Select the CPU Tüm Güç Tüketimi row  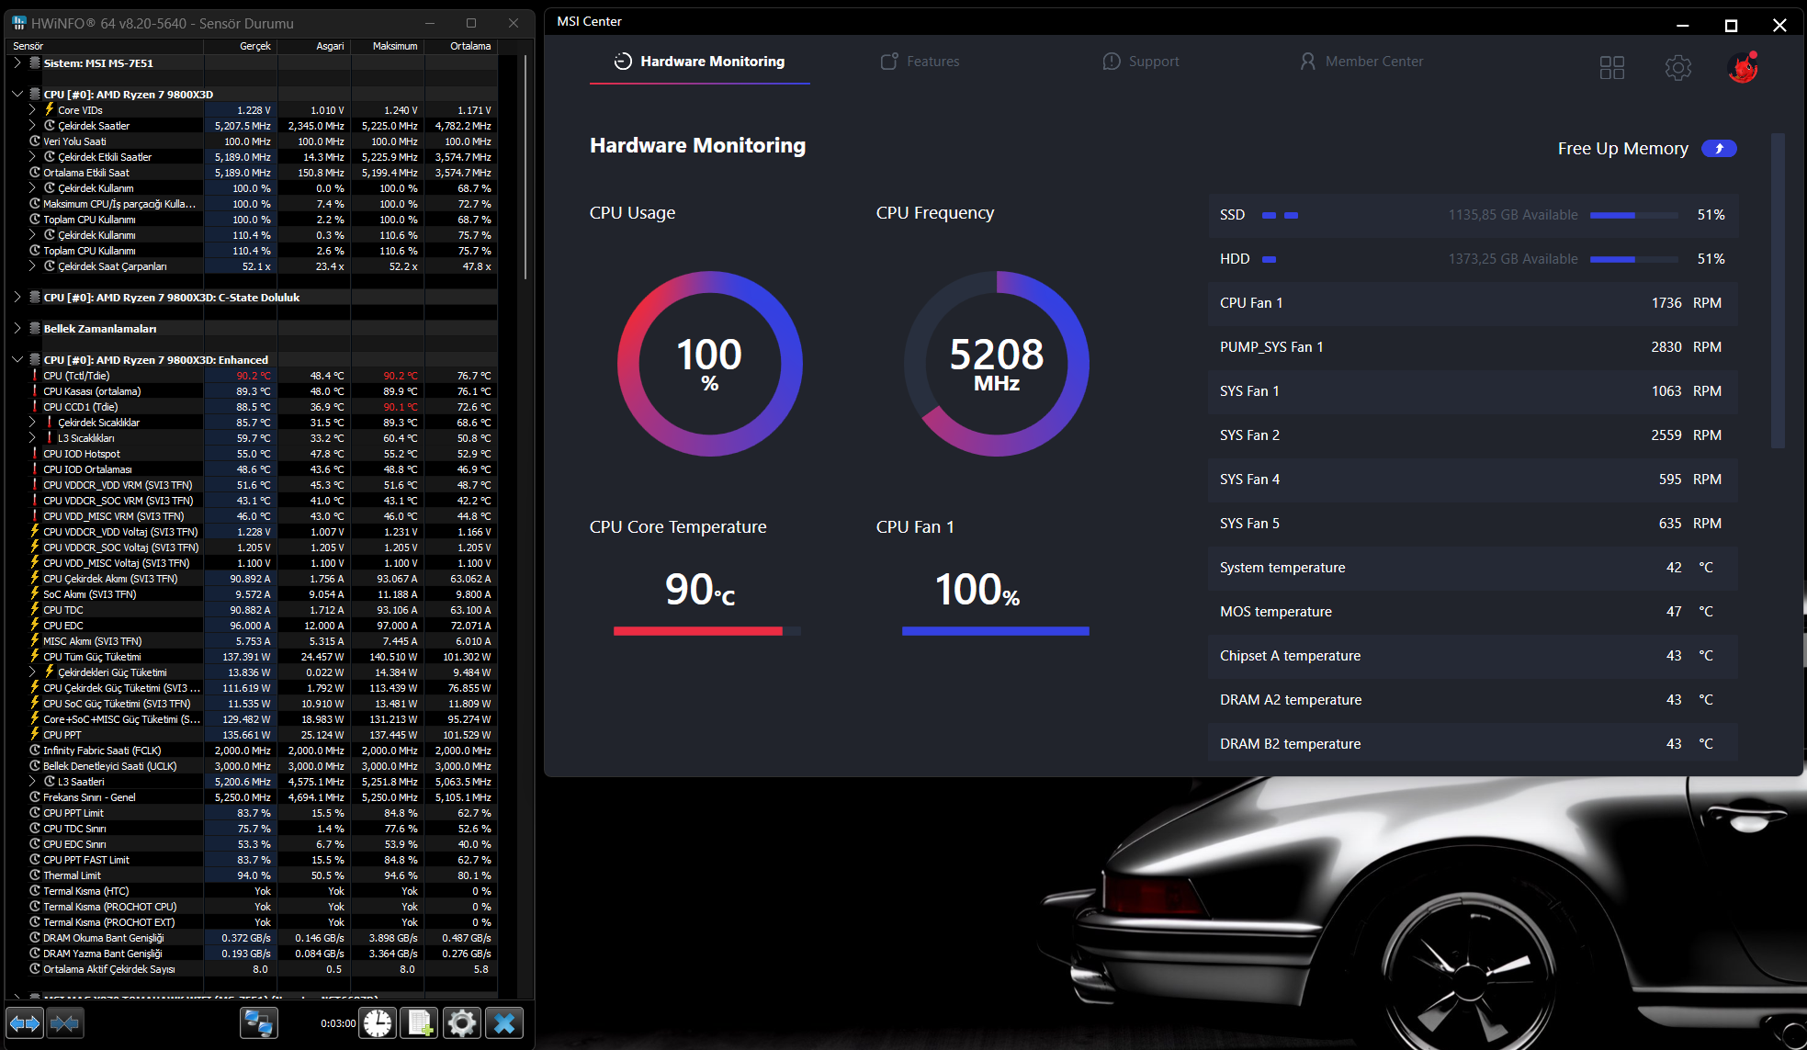coord(253,657)
